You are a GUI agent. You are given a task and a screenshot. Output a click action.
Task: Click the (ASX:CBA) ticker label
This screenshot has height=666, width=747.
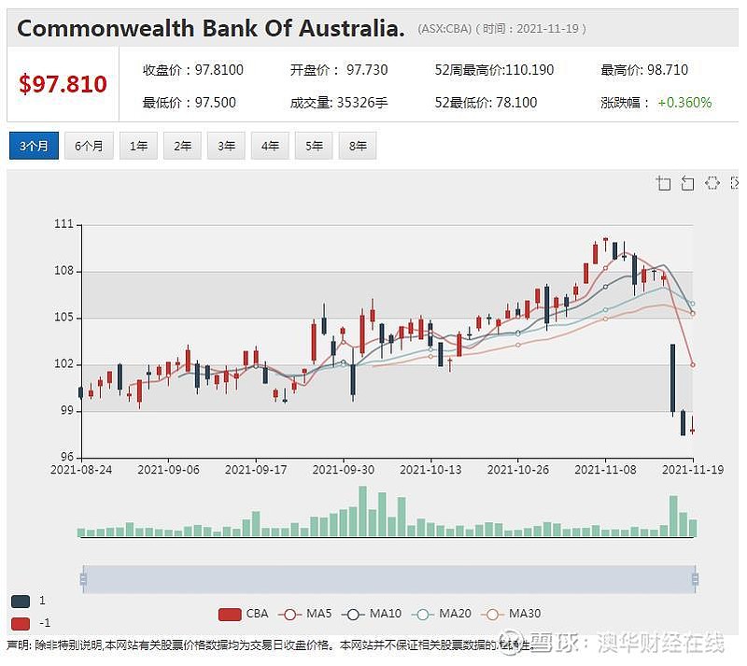[x=444, y=29]
